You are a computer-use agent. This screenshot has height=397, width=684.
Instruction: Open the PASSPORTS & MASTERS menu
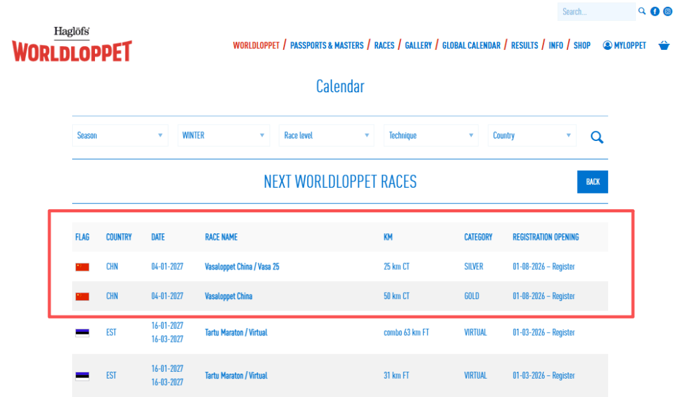coord(327,46)
